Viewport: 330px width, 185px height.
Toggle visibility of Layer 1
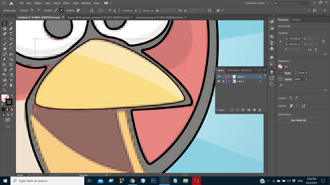[219, 81]
